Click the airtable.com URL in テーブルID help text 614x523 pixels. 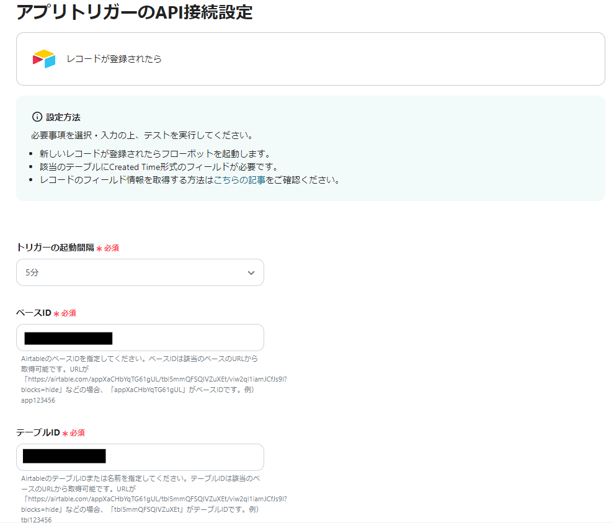click(x=143, y=498)
